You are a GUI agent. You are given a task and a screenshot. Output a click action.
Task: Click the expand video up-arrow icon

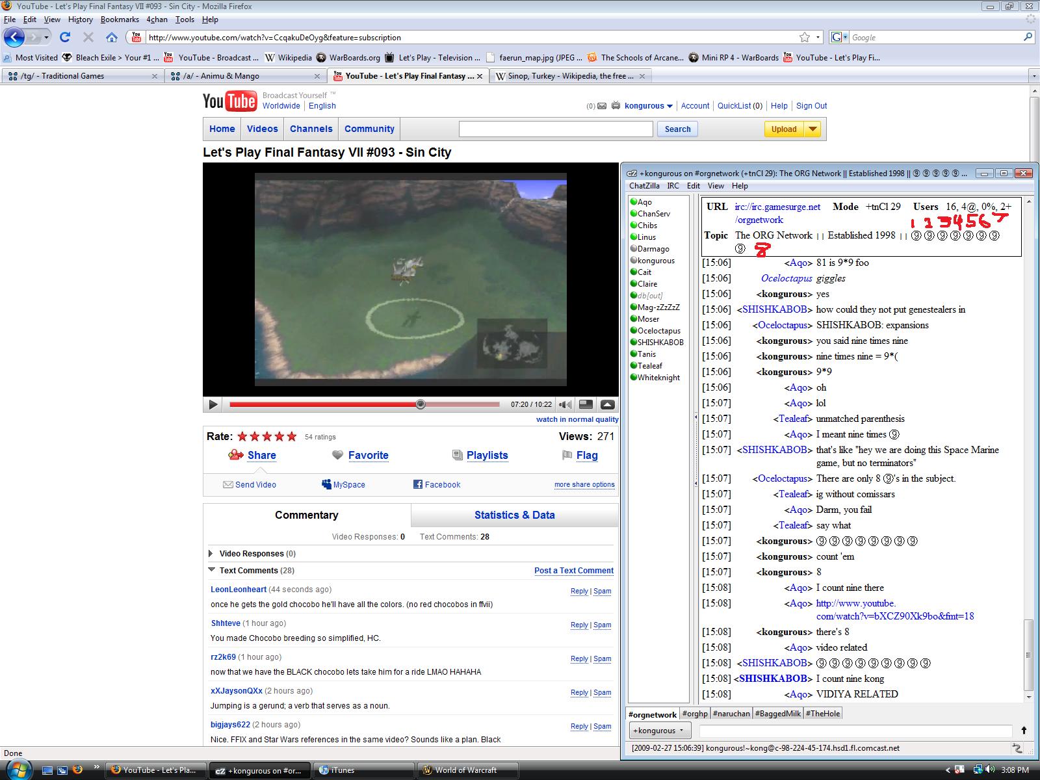608,404
